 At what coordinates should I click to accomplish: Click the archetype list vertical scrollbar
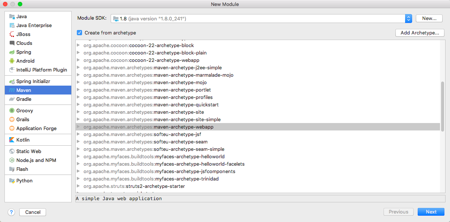pyautogui.click(x=442, y=106)
